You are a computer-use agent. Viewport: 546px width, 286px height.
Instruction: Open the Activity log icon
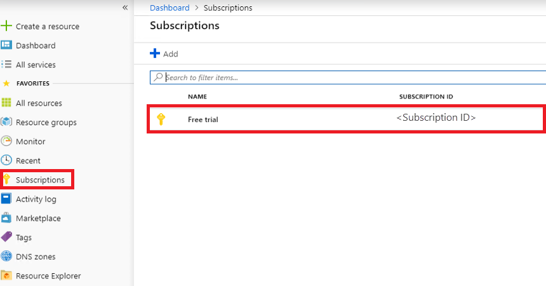click(6, 199)
